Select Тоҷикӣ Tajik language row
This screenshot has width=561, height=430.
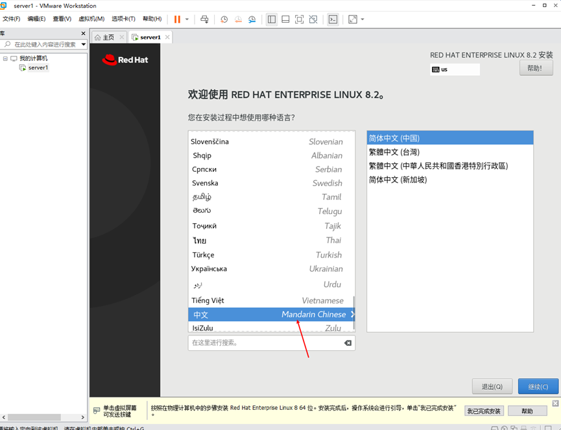tap(271, 226)
